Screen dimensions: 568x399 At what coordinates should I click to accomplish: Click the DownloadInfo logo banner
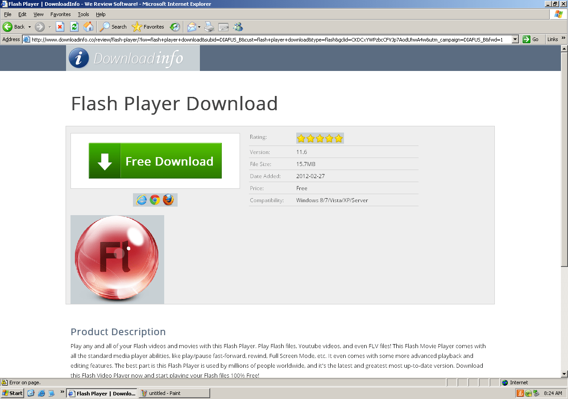133,58
